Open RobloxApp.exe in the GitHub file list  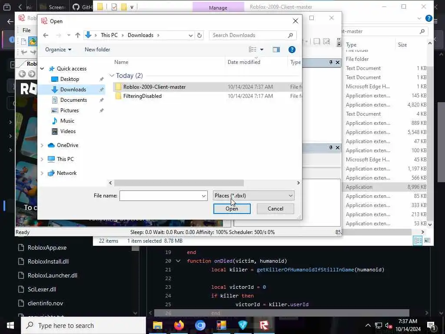[x=47, y=247]
